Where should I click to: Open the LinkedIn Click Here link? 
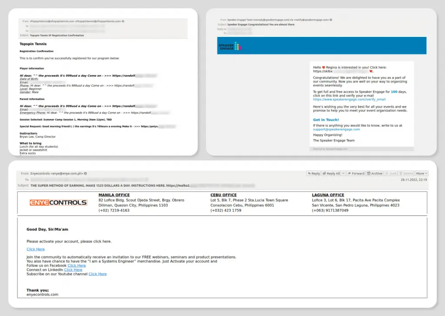[x=73, y=270]
